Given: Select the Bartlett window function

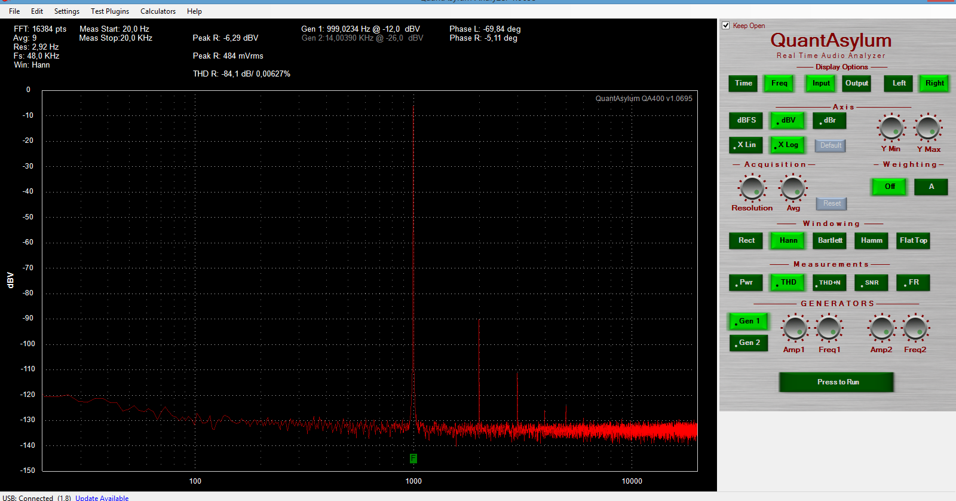Looking at the screenshot, I should (830, 240).
